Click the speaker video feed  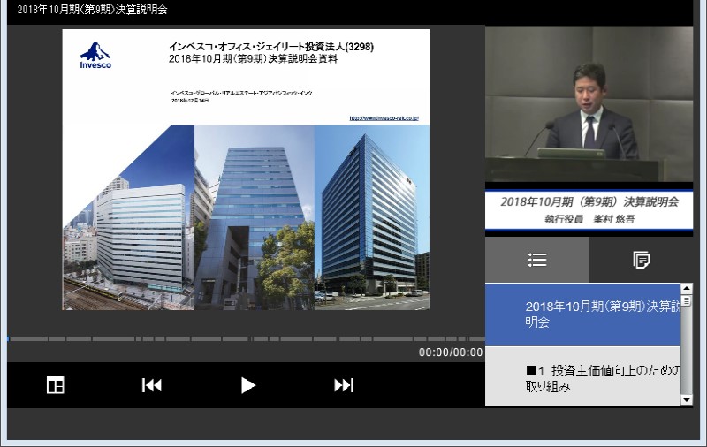pyautogui.click(x=589, y=103)
